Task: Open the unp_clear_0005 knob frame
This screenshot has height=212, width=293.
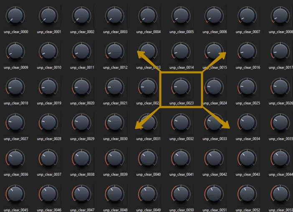Action: pyautogui.click(x=181, y=16)
